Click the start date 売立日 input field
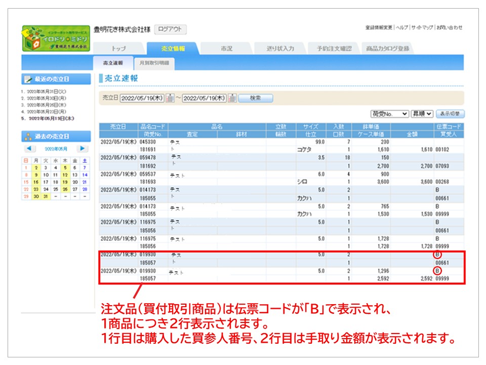The width and height of the screenshot is (486, 365). 142,98
